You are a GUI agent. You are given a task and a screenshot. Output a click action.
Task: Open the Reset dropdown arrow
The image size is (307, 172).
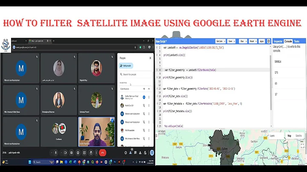click(256, 41)
